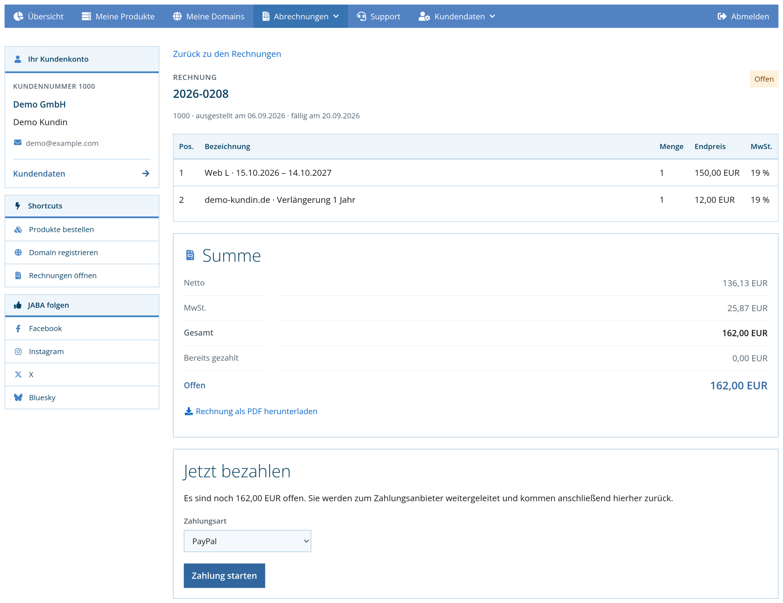Click the 150,00 EUR price cell
The image size is (783, 603).
tap(717, 173)
